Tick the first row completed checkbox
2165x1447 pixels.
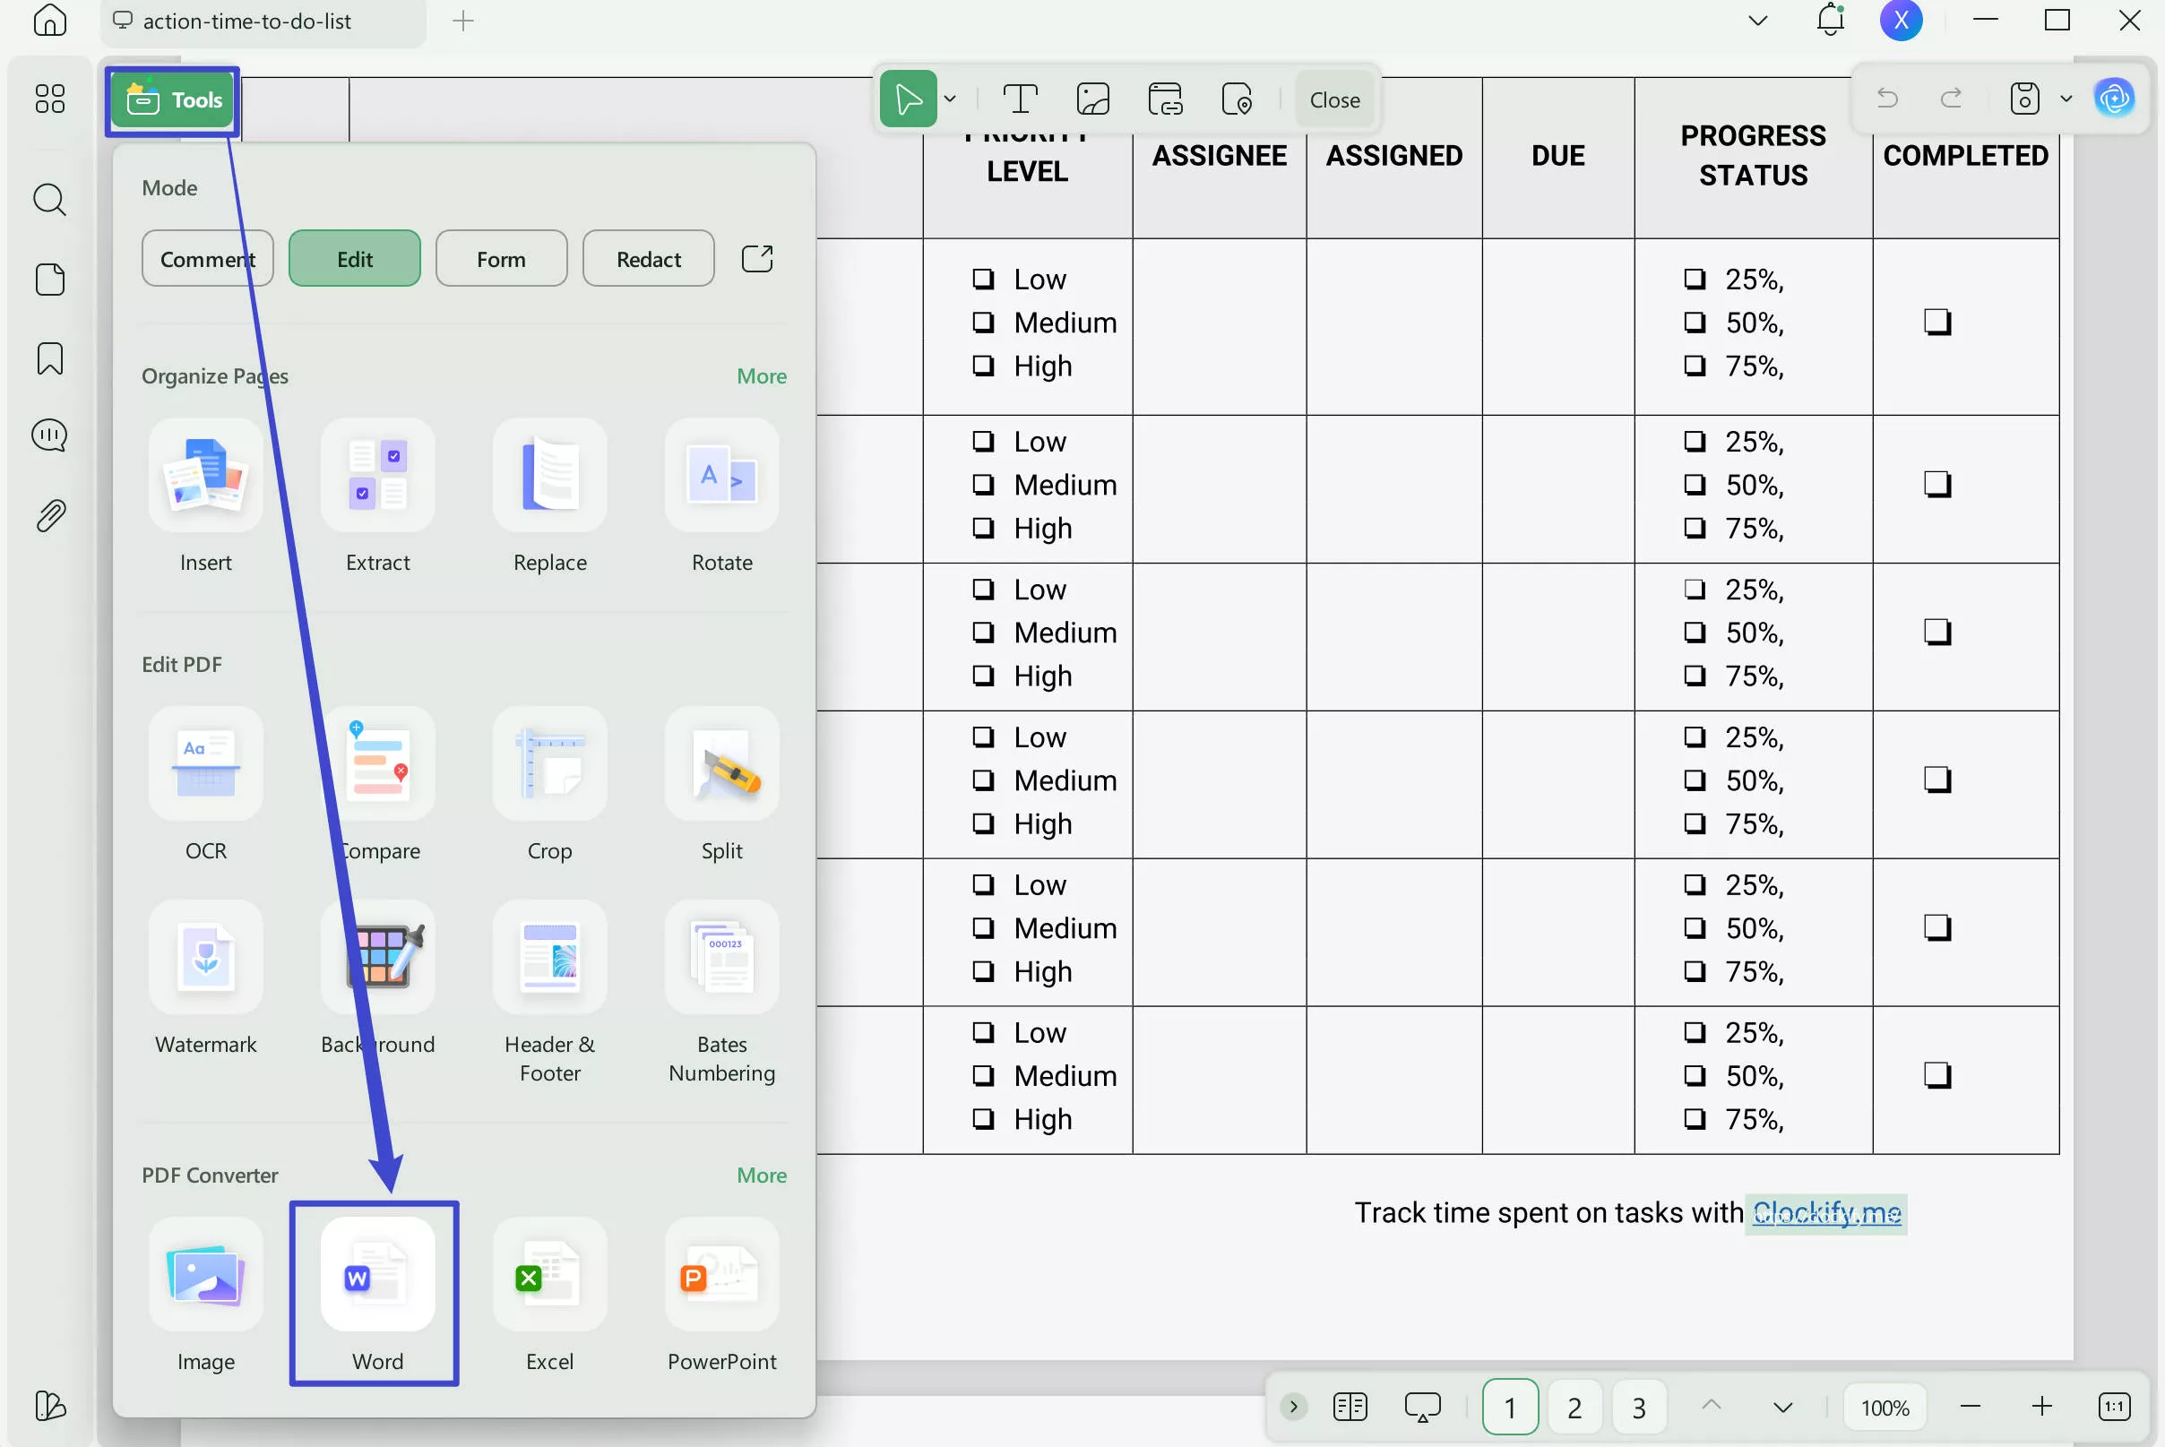[1937, 322]
